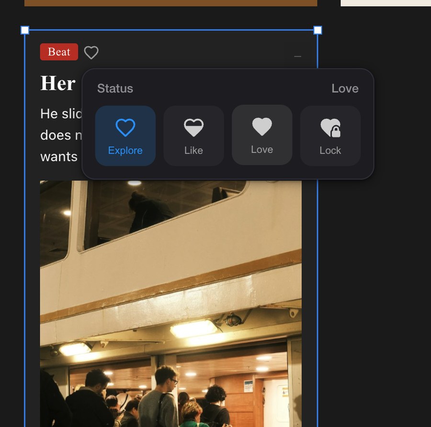Click the 'does n' text line
This screenshot has width=431, height=427.
click(x=61, y=135)
